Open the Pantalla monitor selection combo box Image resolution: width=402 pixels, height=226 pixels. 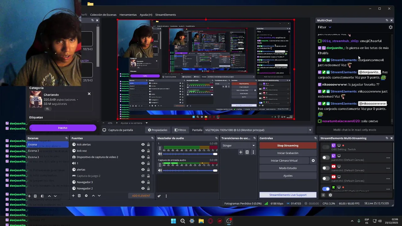coord(258,130)
